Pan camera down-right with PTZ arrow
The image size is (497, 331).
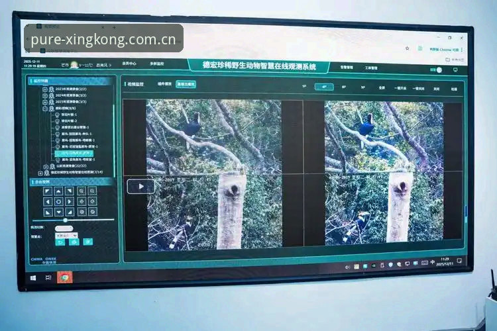[x=69, y=212]
